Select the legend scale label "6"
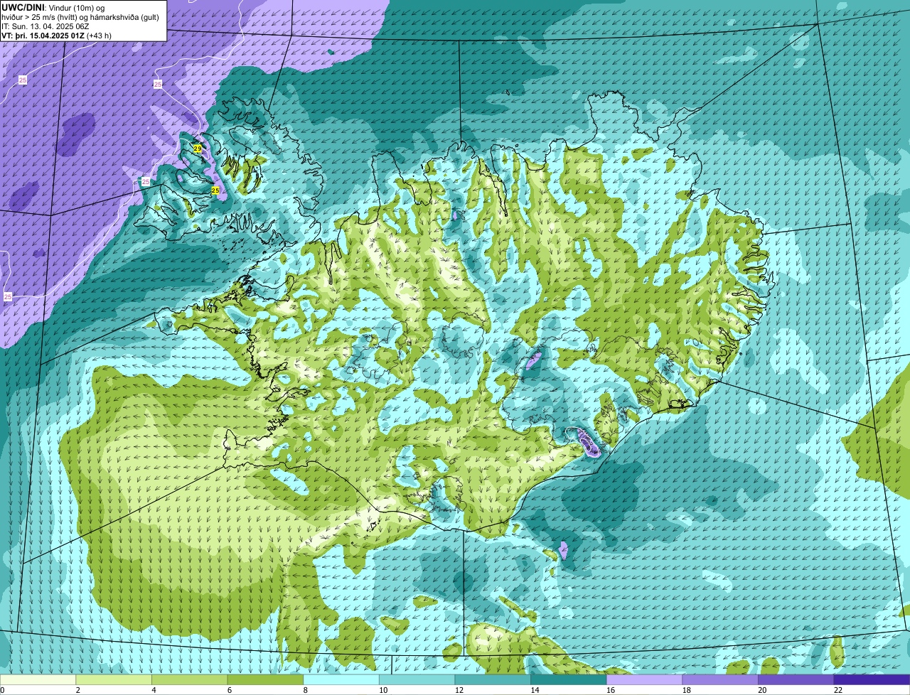 pyautogui.click(x=229, y=690)
